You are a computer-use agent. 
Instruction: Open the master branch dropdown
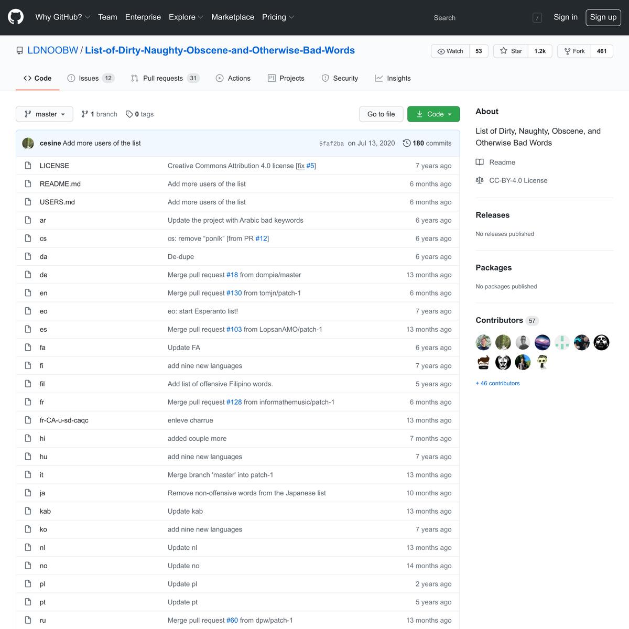coord(45,114)
